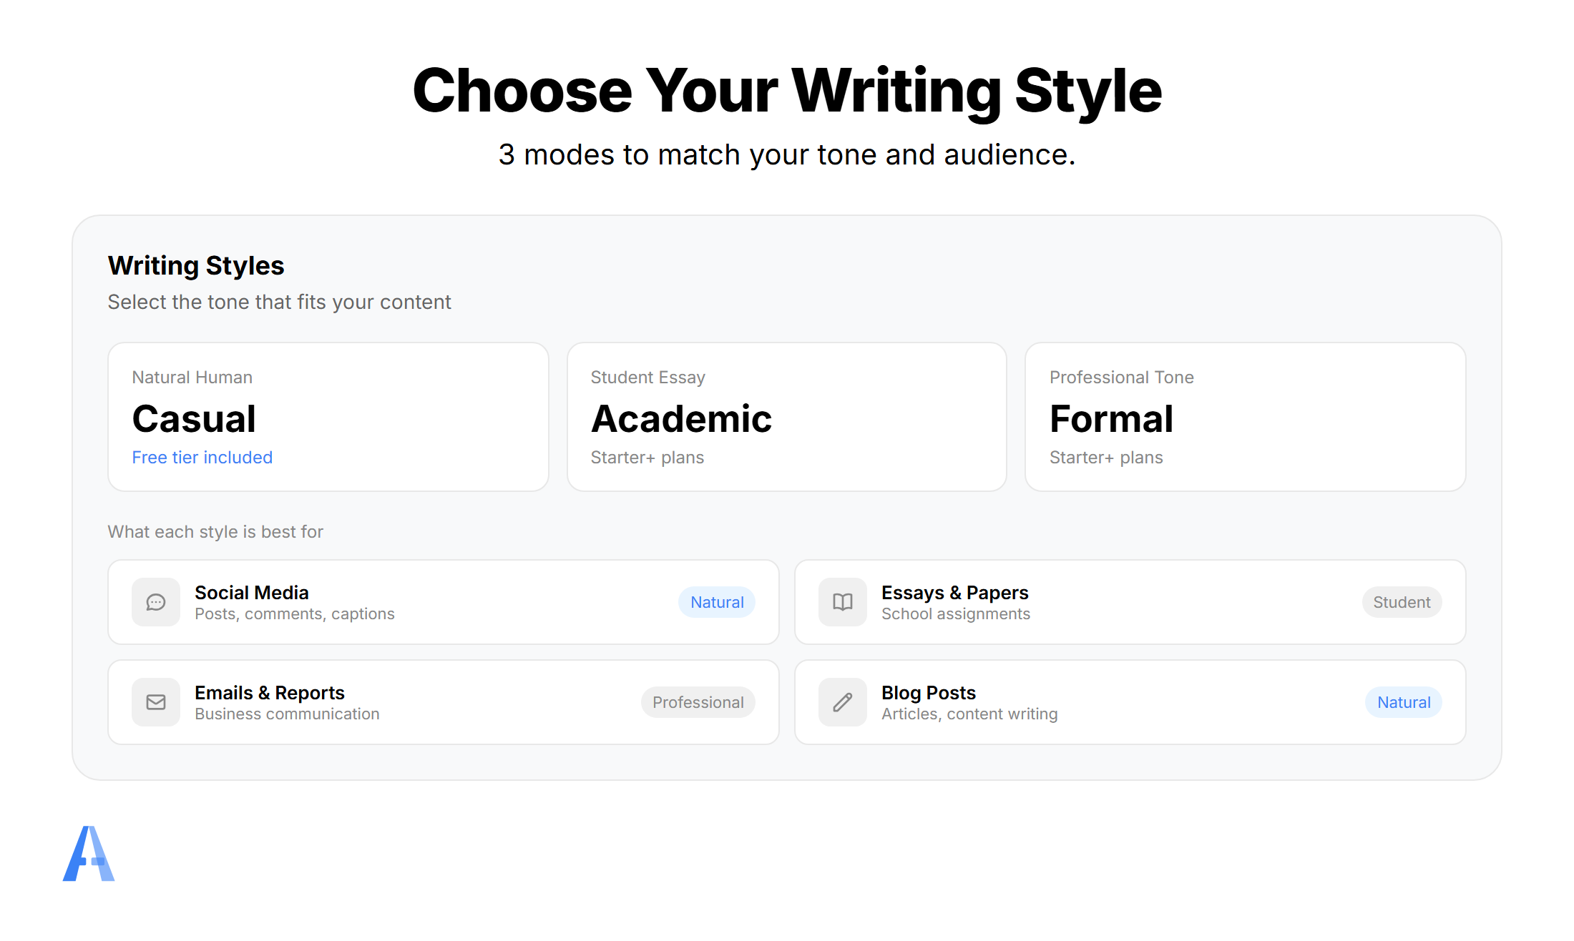Select the Blog Posts title
Screen dimensions: 1574x941
click(929, 693)
